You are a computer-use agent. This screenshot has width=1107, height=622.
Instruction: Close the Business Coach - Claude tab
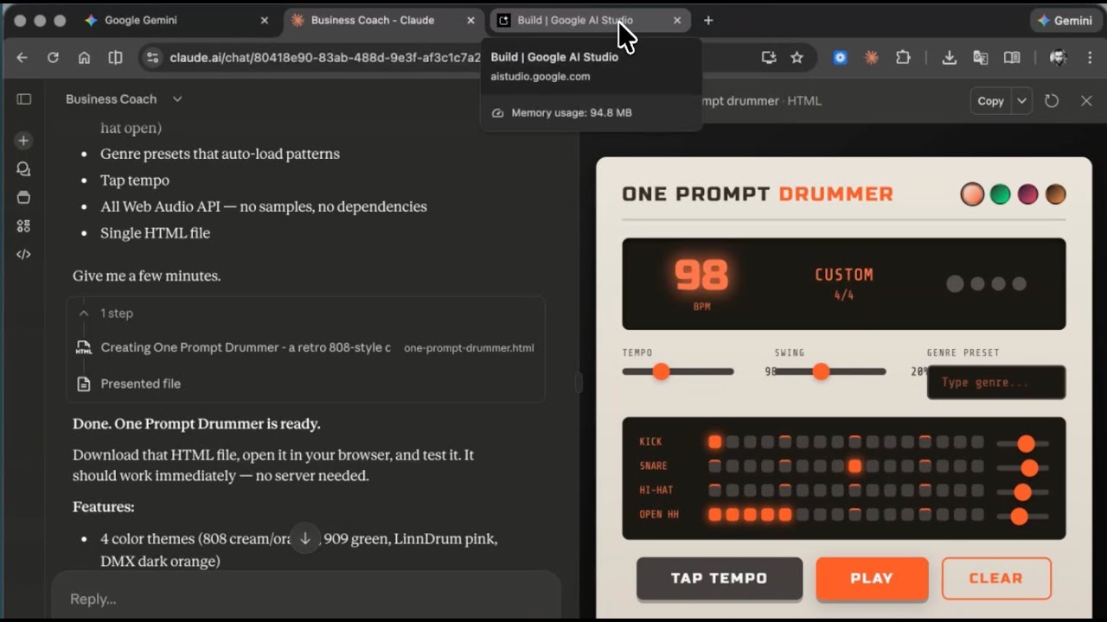click(470, 20)
